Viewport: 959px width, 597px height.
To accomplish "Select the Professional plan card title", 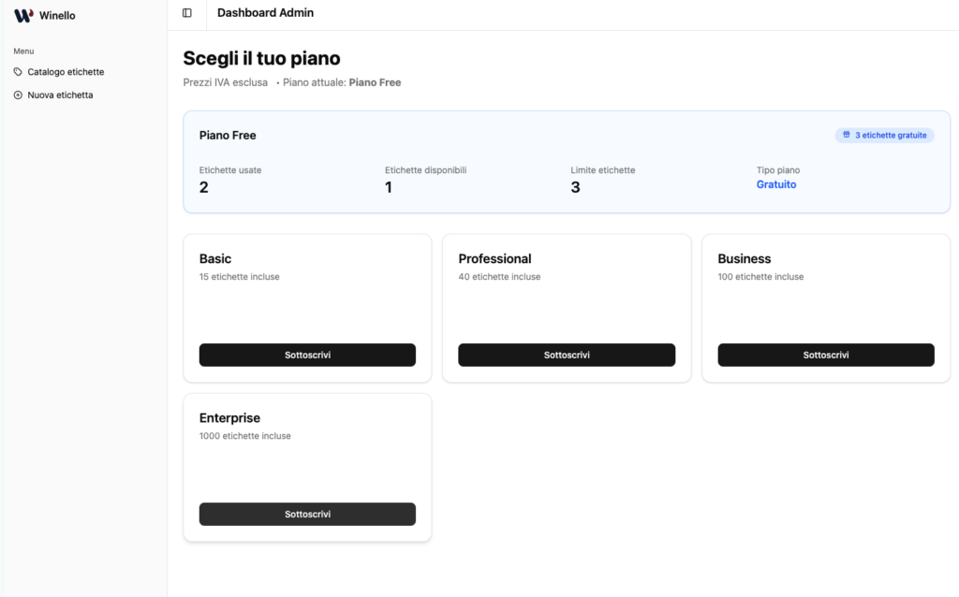I will pyautogui.click(x=494, y=259).
